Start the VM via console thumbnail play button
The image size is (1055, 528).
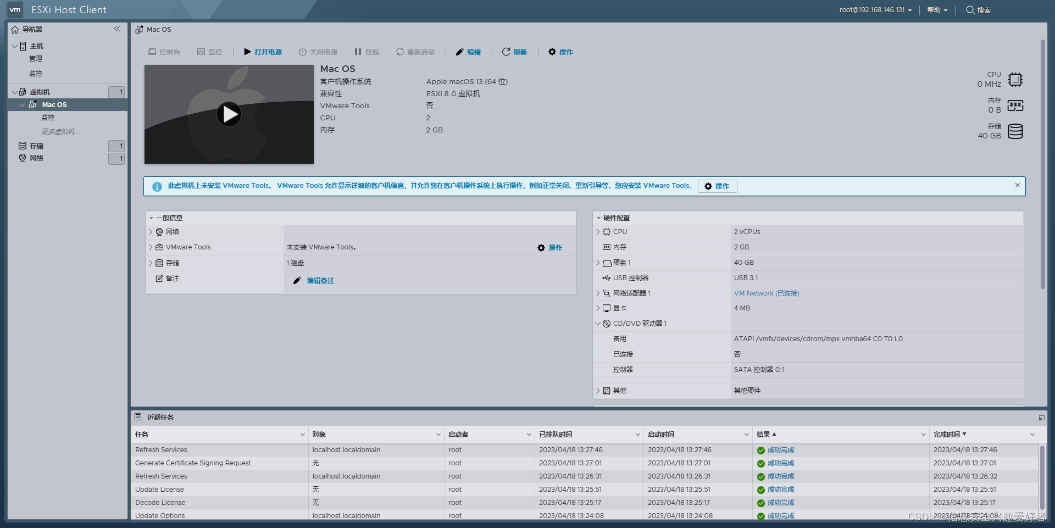coord(229,114)
